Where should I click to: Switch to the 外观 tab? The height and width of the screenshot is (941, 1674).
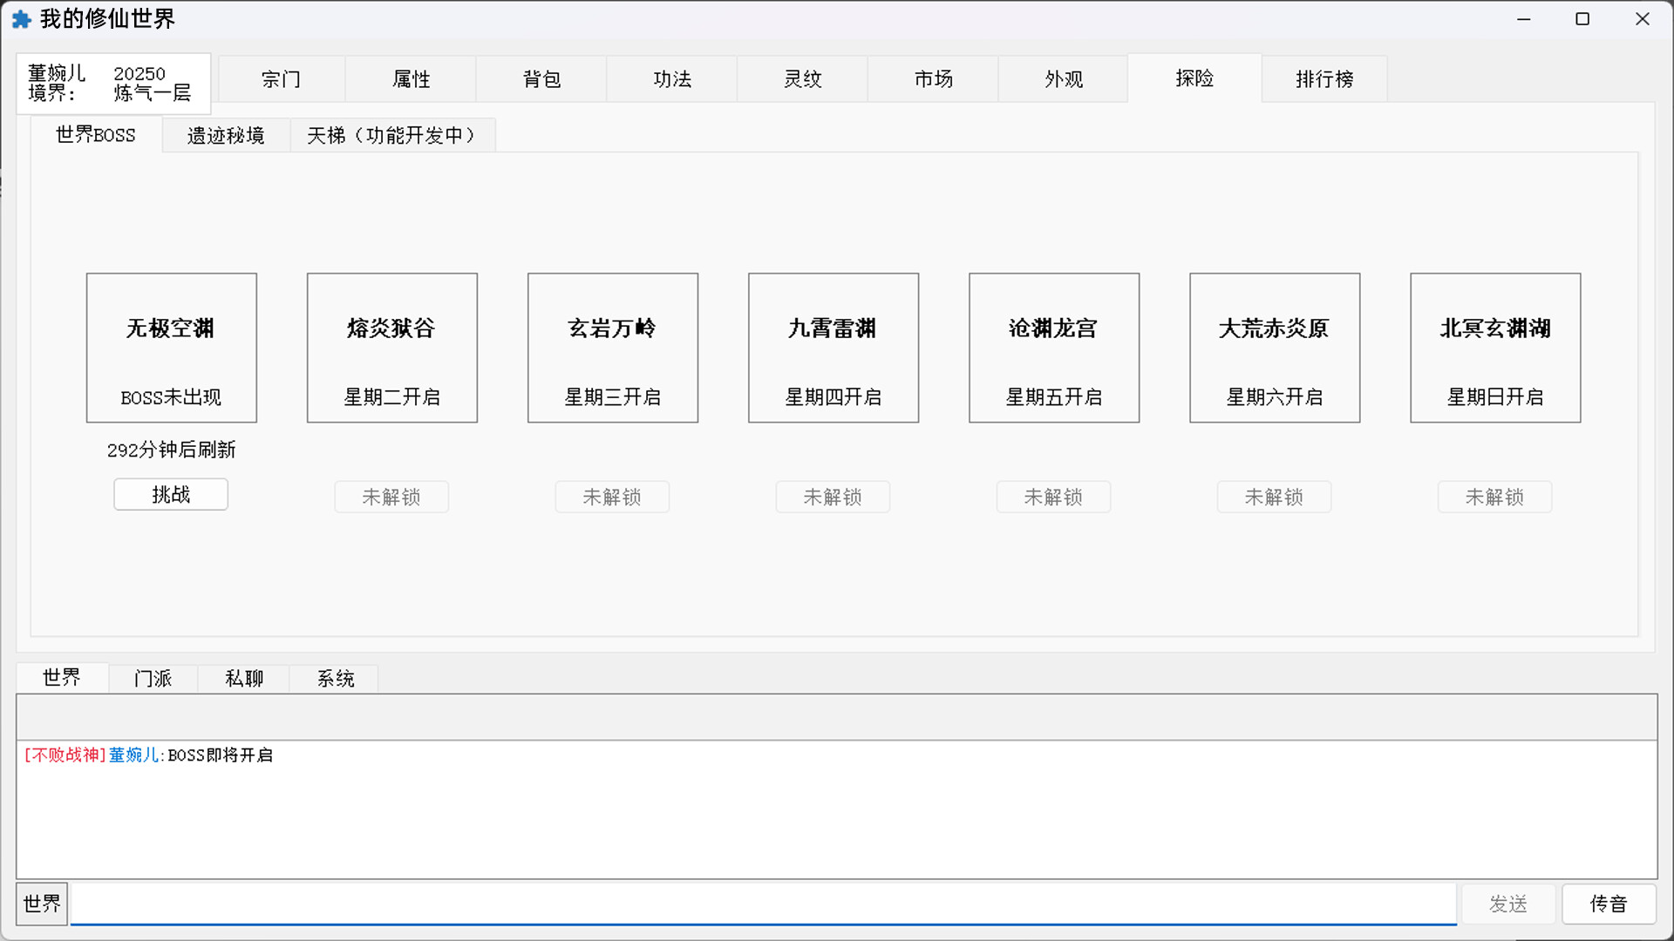tap(1064, 78)
